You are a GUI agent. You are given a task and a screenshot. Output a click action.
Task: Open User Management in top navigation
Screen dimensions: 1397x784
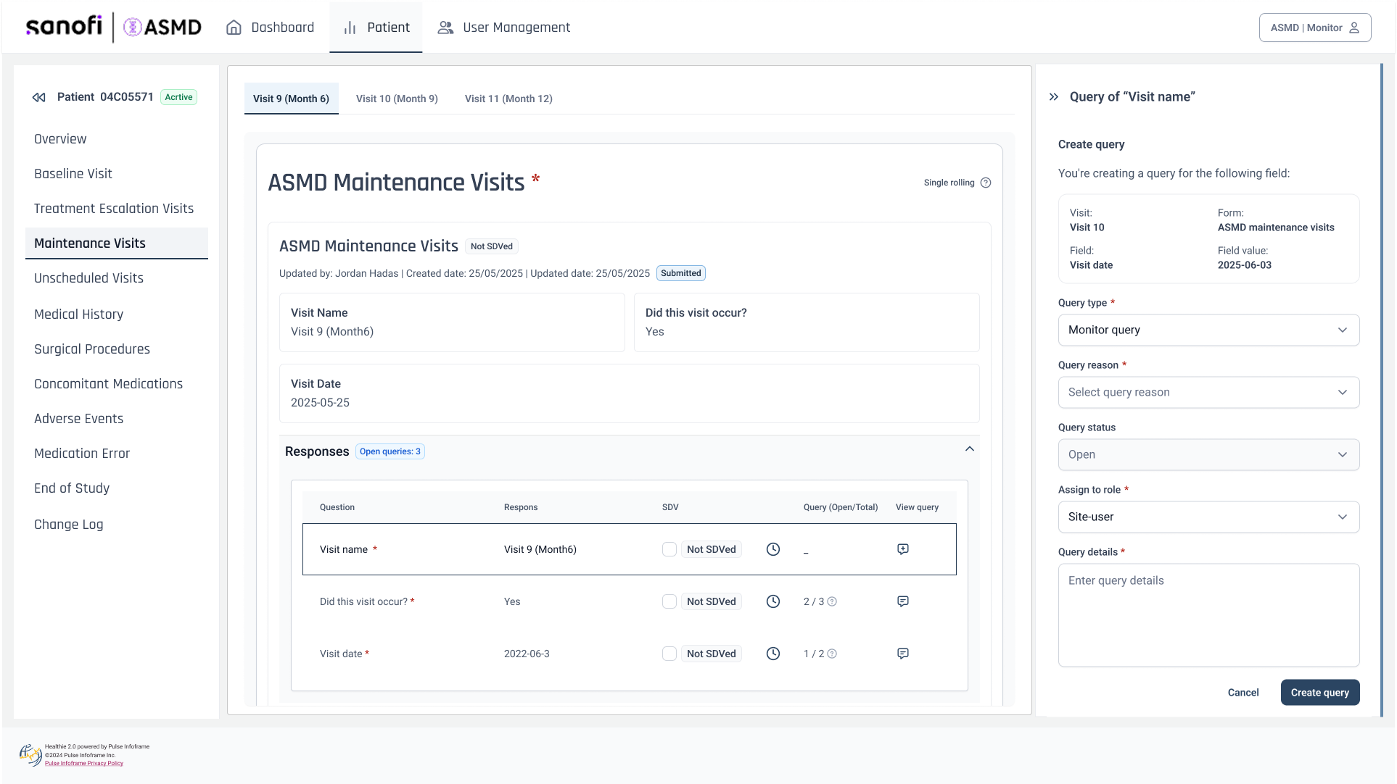pyautogui.click(x=504, y=28)
